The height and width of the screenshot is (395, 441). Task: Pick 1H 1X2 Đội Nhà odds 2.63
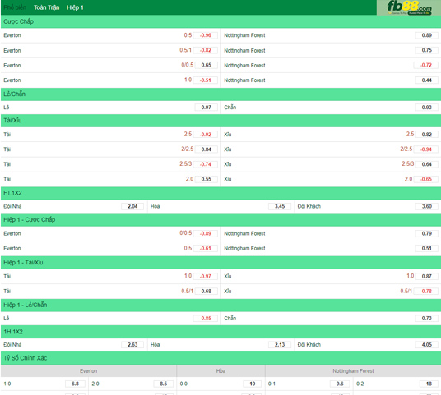click(132, 344)
